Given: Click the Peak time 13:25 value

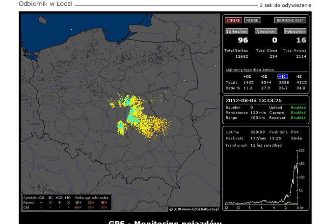Looking at the screenshot, I should coord(275,138).
